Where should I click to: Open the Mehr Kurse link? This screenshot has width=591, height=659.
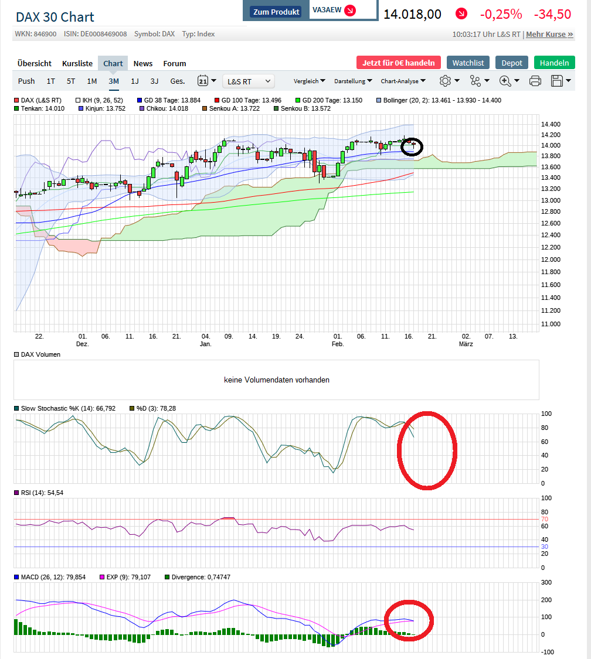pyautogui.click(x=549, y=34)
